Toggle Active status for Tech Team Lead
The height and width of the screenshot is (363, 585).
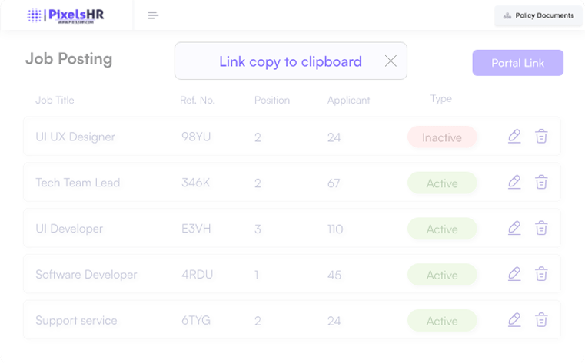pyautogui.click(x=442, y=183)
